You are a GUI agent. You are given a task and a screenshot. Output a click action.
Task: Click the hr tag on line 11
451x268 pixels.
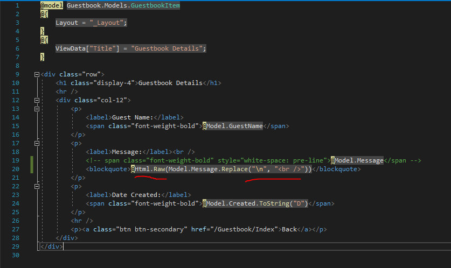(x=67, y=91)
